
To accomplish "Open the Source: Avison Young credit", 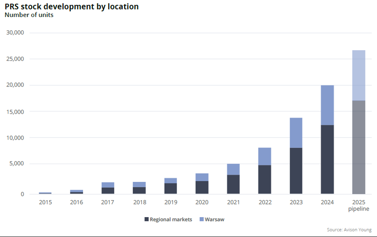I will click(349, 230).
